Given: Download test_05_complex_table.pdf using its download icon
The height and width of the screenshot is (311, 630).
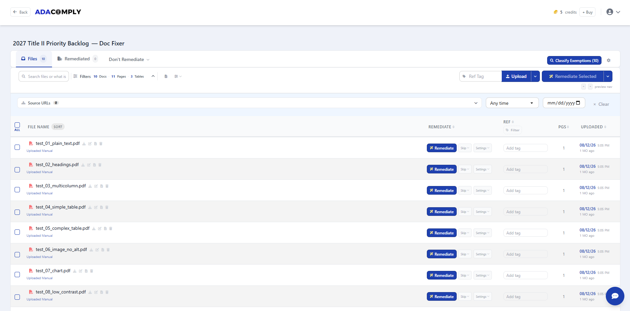Looking at the screenshot, I should (94, 229).
